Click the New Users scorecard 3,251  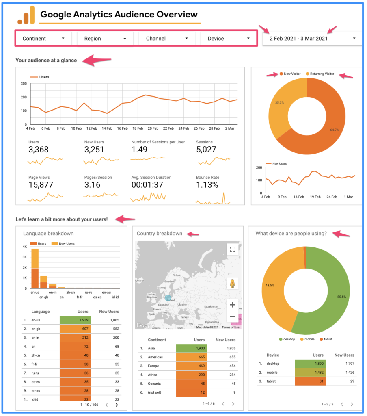[x=94, y=149]
